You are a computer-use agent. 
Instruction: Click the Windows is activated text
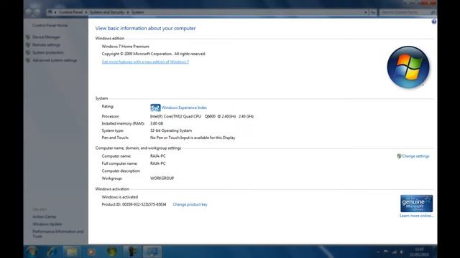point(120,197)
